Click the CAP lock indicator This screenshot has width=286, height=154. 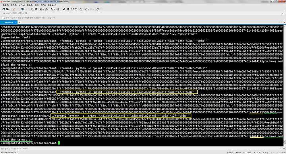click(x=279, y=152)
